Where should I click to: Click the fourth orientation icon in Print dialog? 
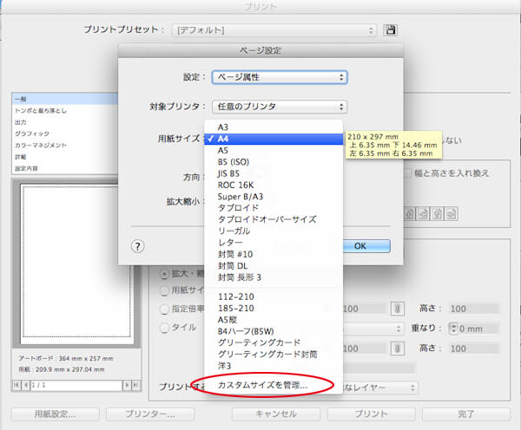coord(452,214)
